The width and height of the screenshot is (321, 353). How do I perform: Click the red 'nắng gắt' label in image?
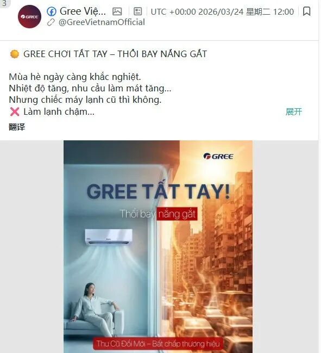pos(177,214)
